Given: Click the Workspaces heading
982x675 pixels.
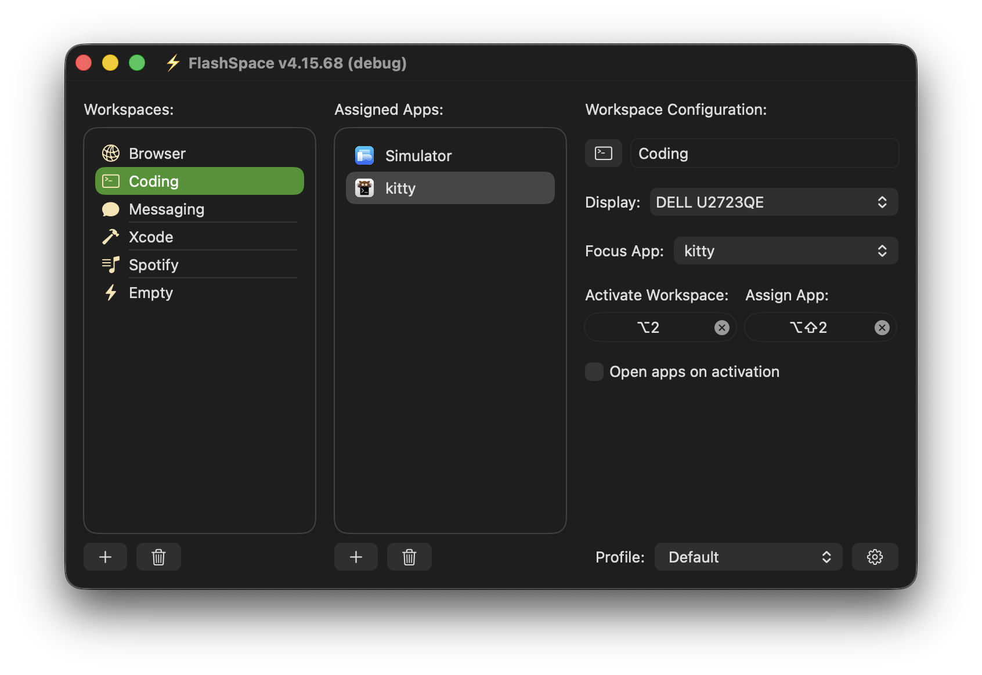Looking at the screenshot, I should point(129,110).
